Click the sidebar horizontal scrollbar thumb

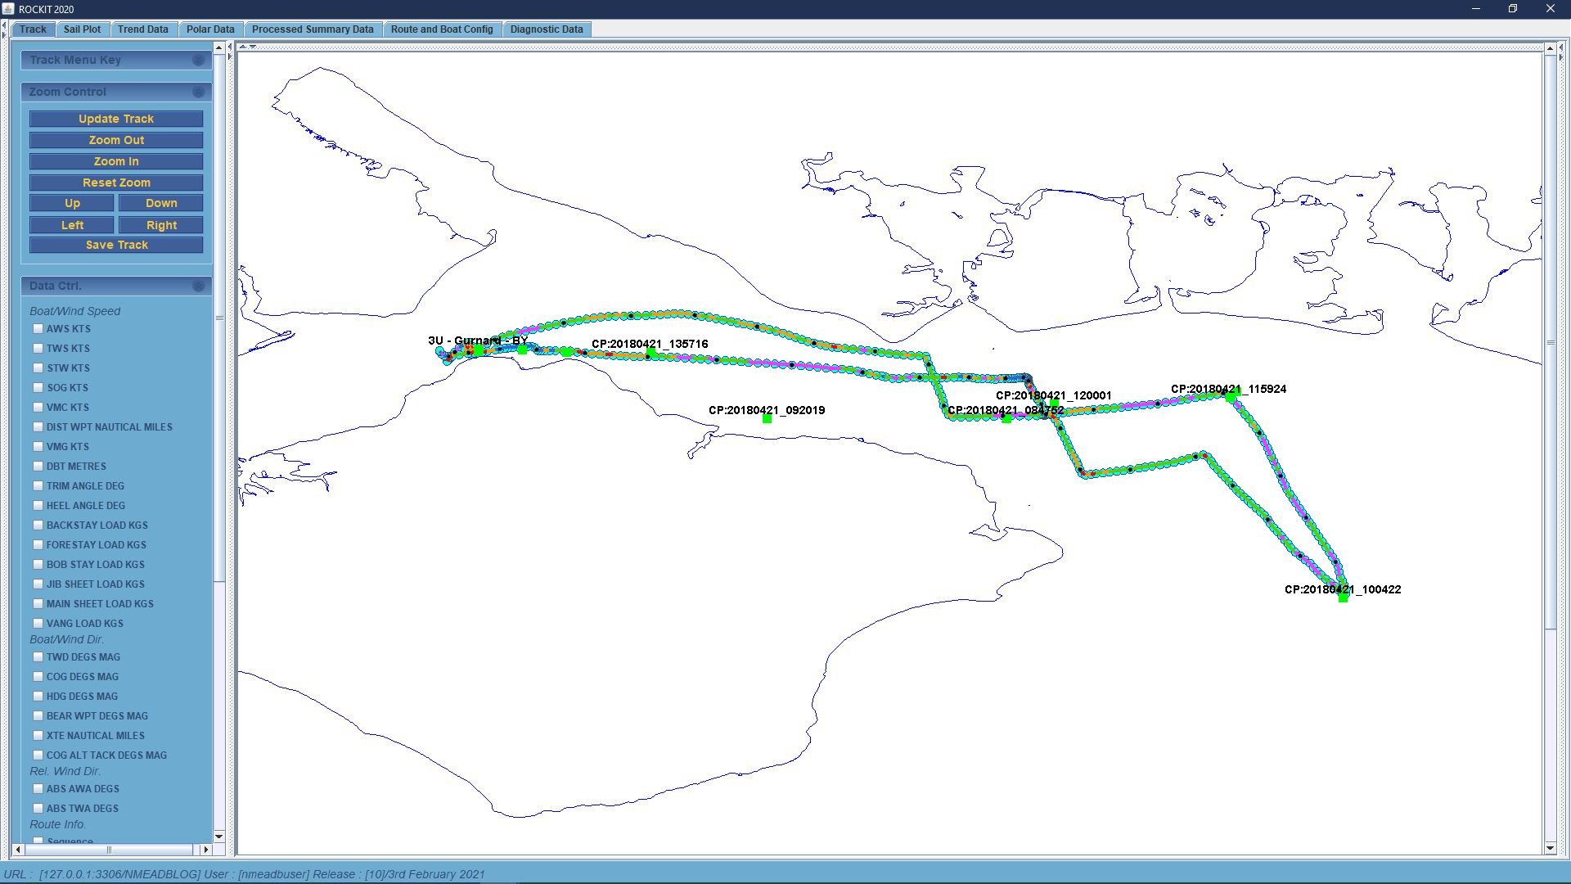pos(108,850)
